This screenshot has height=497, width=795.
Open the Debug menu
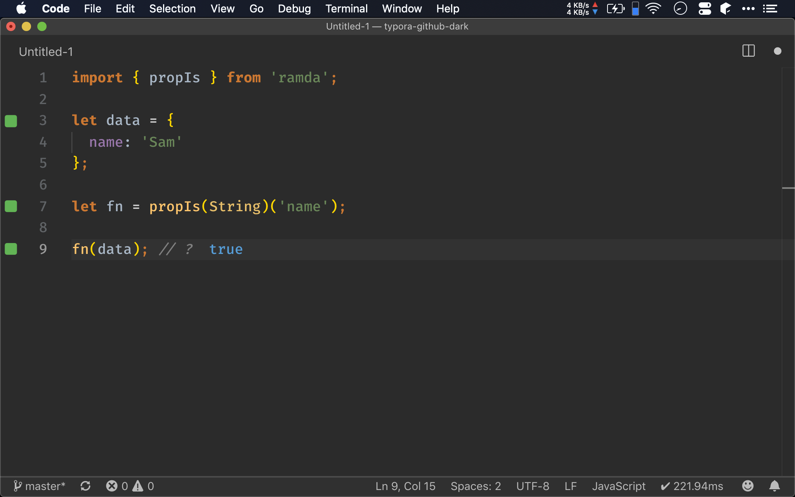coord(294,9)
